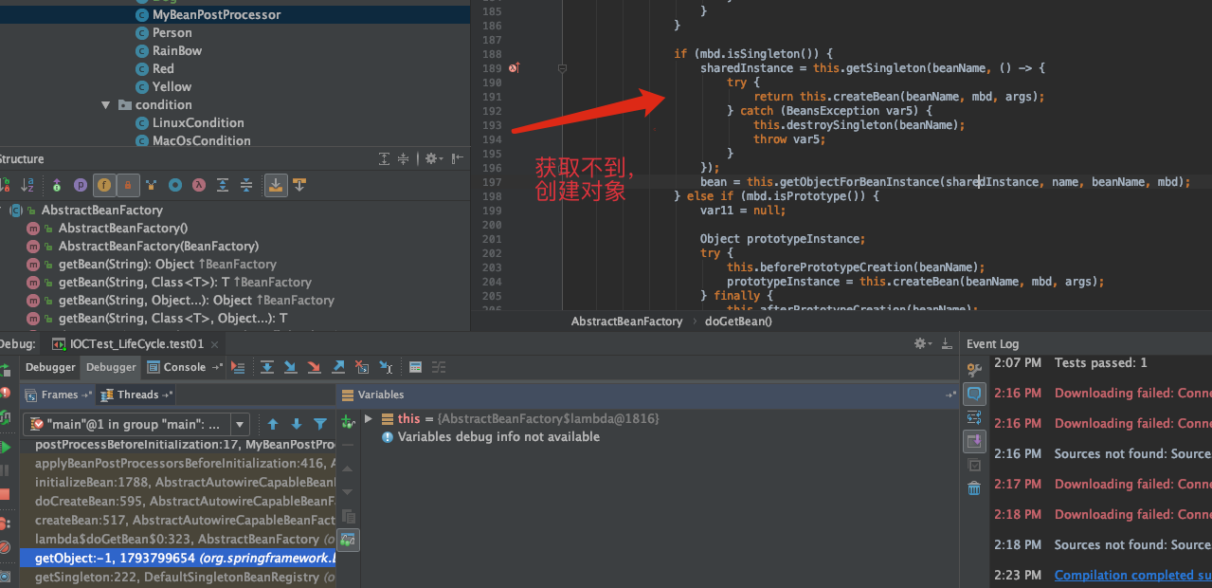Click the New Watch plus glasses icon
This screenshot has width=1212, height=588.
(x=347, y=421)
